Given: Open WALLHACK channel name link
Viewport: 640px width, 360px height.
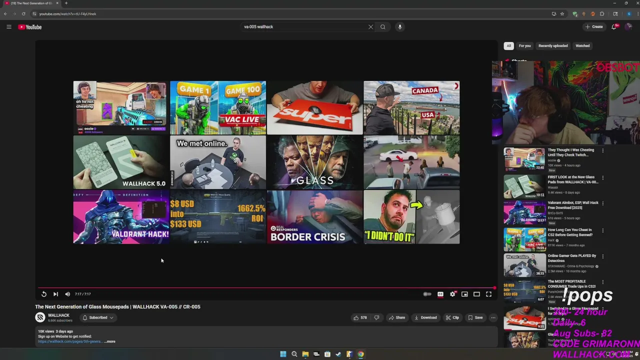Looking at the screenshot, I should 58,315.
